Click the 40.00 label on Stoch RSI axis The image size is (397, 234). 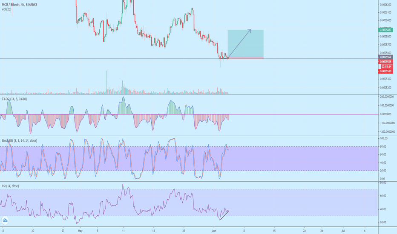[383, 163]
